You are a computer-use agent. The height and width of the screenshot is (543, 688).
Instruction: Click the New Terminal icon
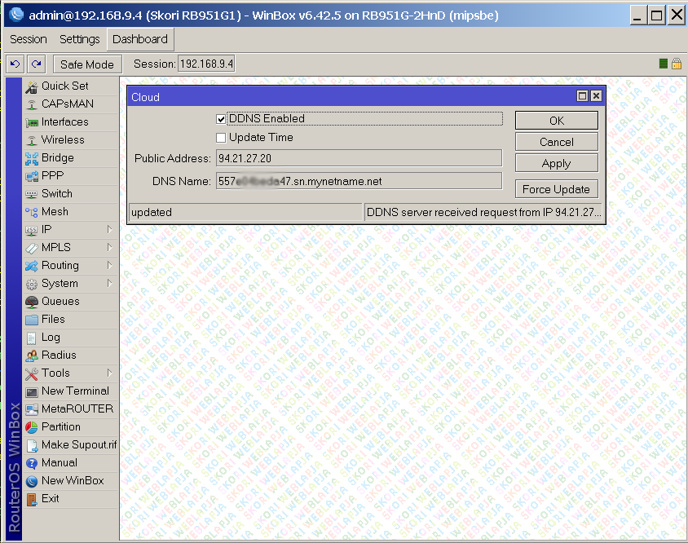click(32, 391)
